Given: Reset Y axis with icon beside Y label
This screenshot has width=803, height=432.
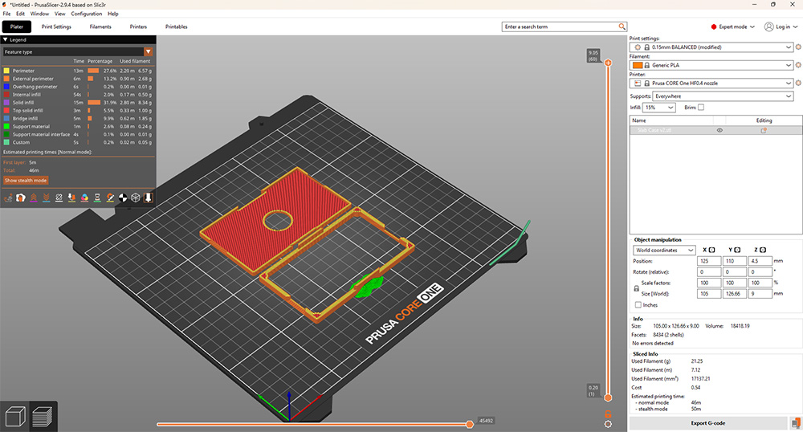Looking at the screenshot, I should click(737, 250).
